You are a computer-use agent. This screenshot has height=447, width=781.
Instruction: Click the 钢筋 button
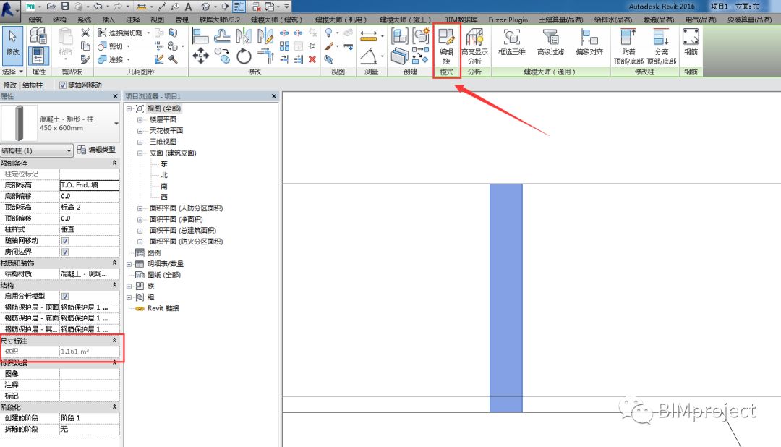pyautogui.click(x=691, y=43)
